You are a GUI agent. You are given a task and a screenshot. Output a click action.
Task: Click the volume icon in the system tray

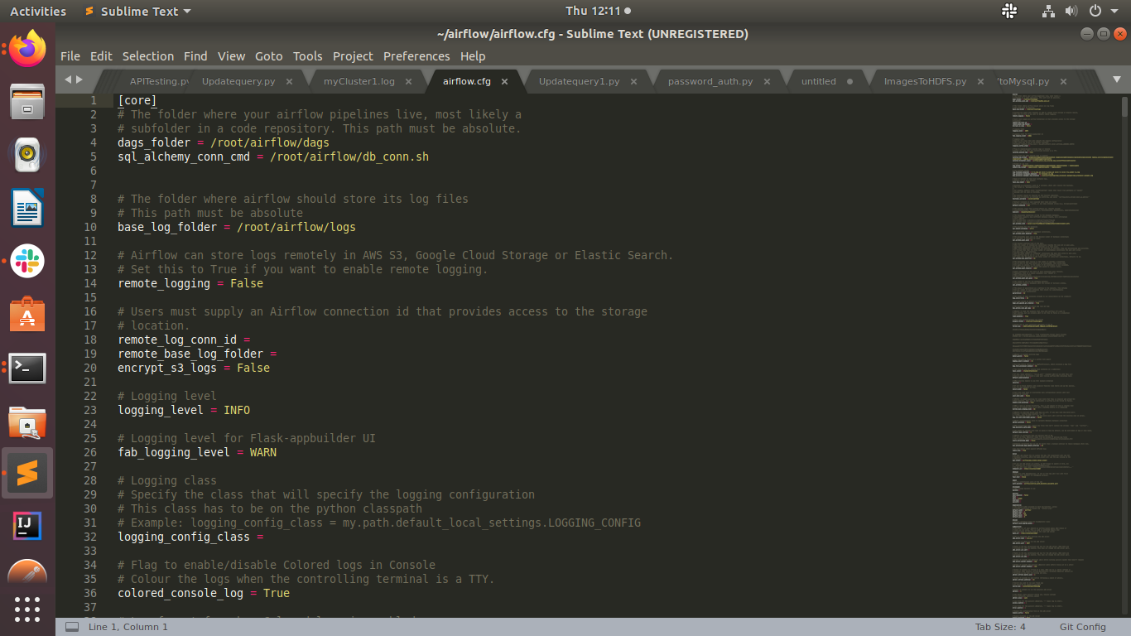1071,12
